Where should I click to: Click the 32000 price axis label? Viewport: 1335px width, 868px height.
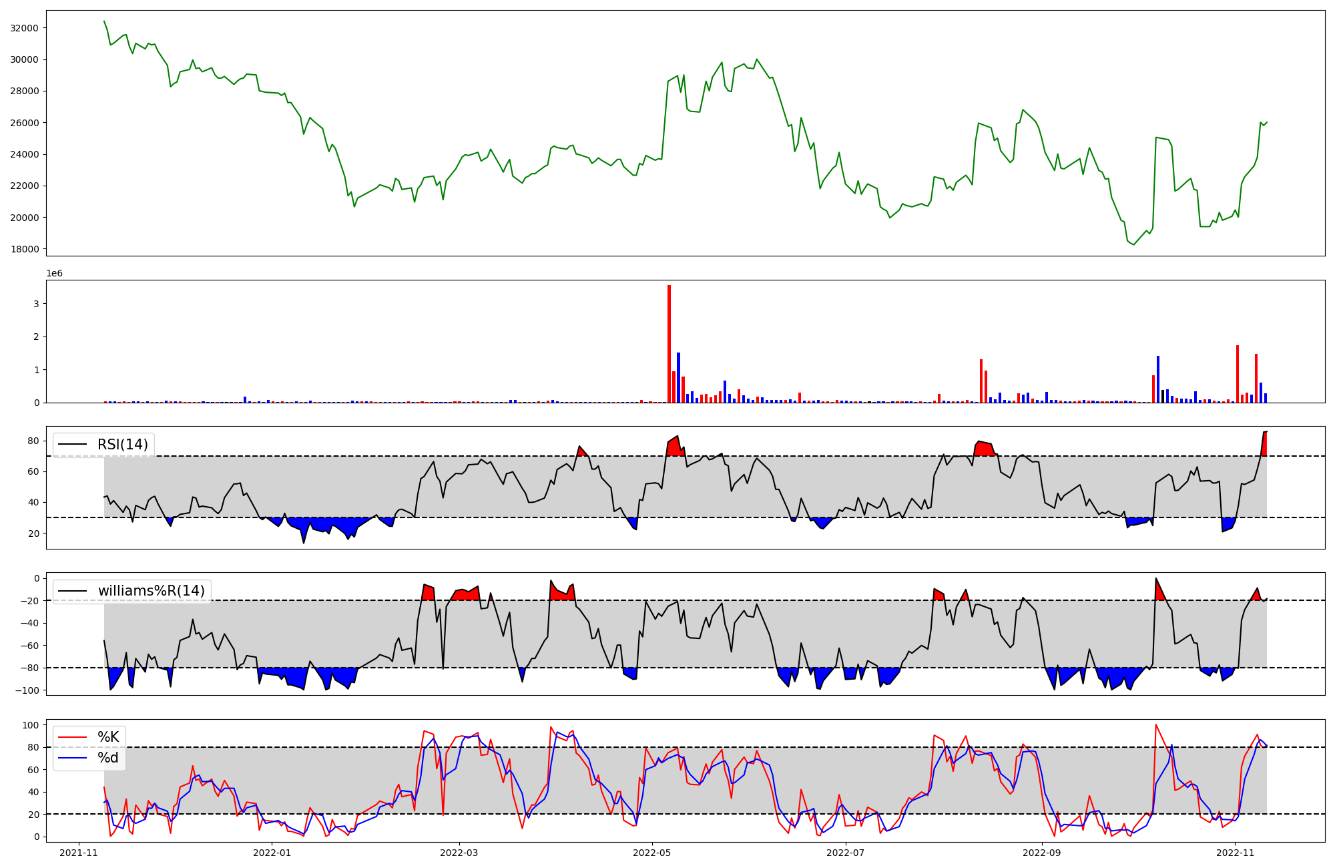click(25, 28)
